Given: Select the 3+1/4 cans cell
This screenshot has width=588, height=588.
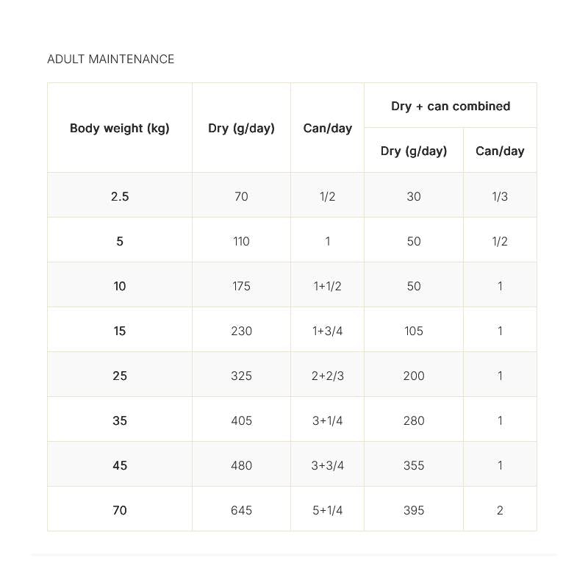Looking at the screenshot, I should click(327, 420).
